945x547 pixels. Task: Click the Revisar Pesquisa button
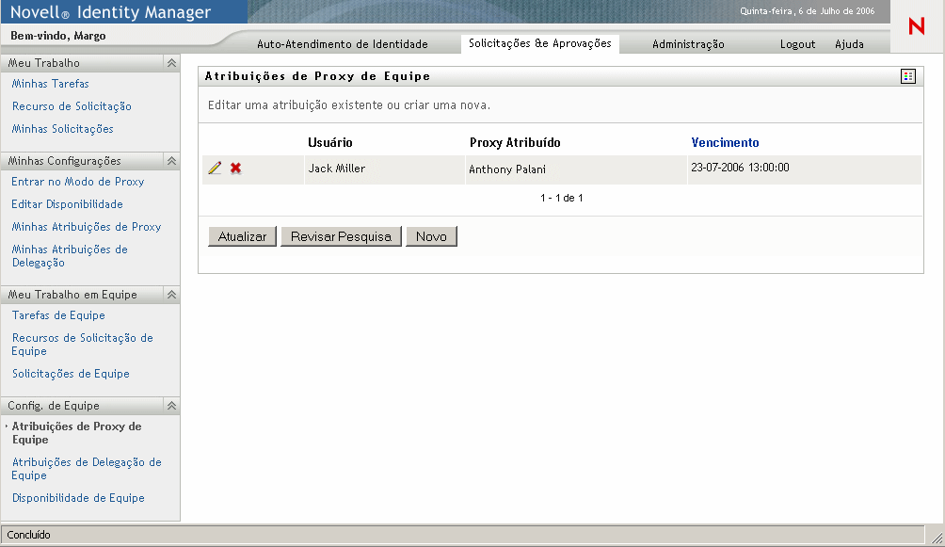(x=341, y=236)
